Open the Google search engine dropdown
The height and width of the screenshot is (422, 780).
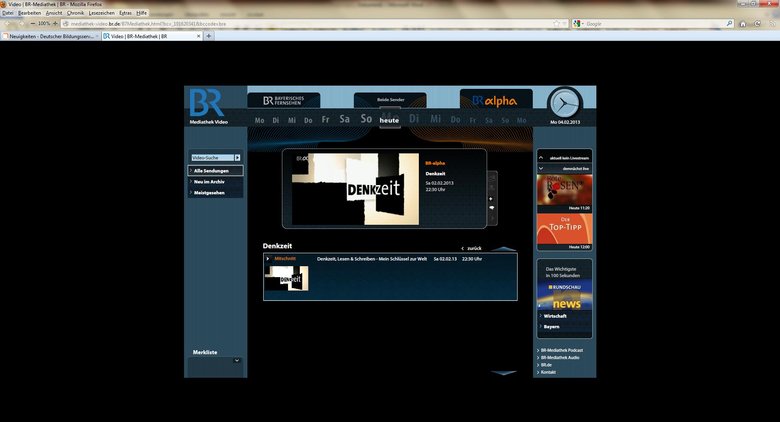pos(579,24)
